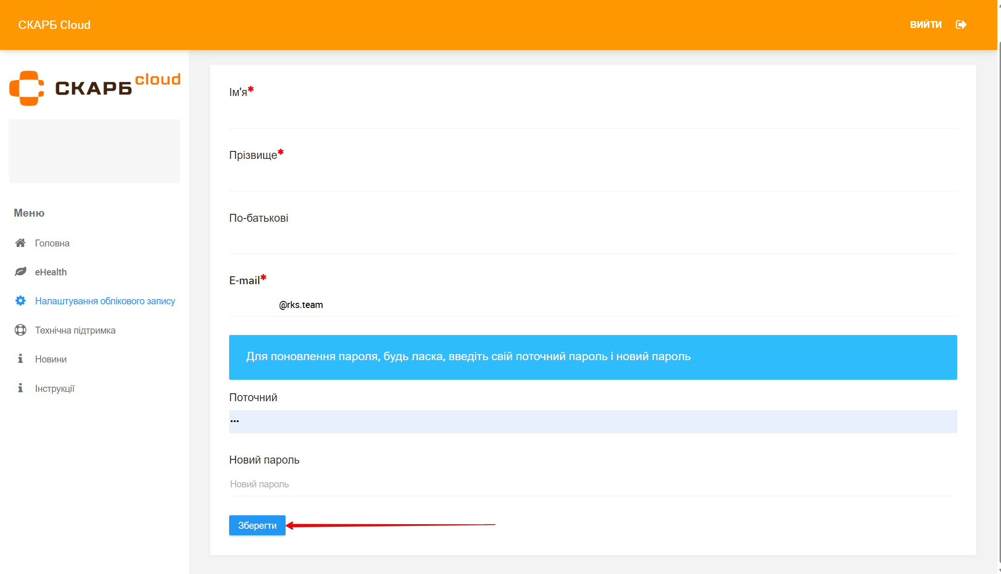Viewport: 1001px width, 574px height.
Task: Select Налаштування облікового запису in the menu
Action: [105, 301]
